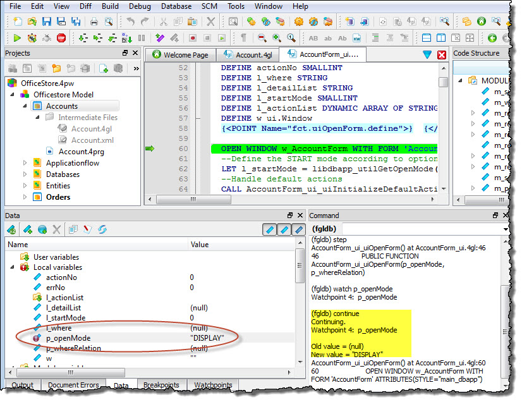
Task: Stop execution using the red Stop icon
Action: point(60,38)
